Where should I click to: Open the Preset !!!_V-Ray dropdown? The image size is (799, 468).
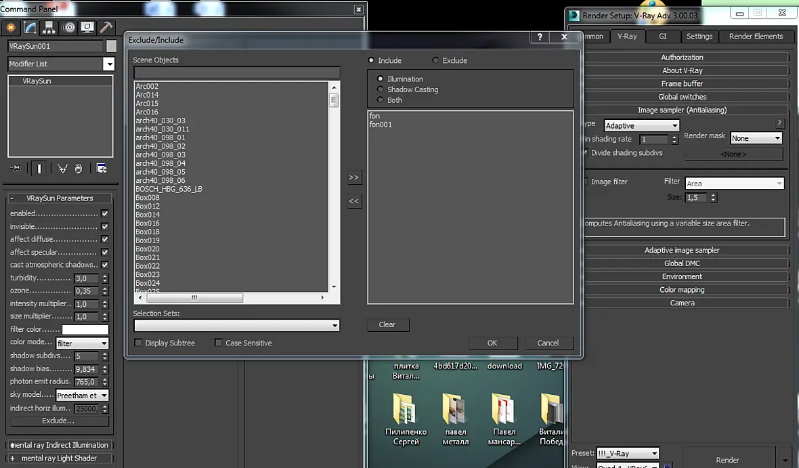pyautogui.click(x=628, y=453)
